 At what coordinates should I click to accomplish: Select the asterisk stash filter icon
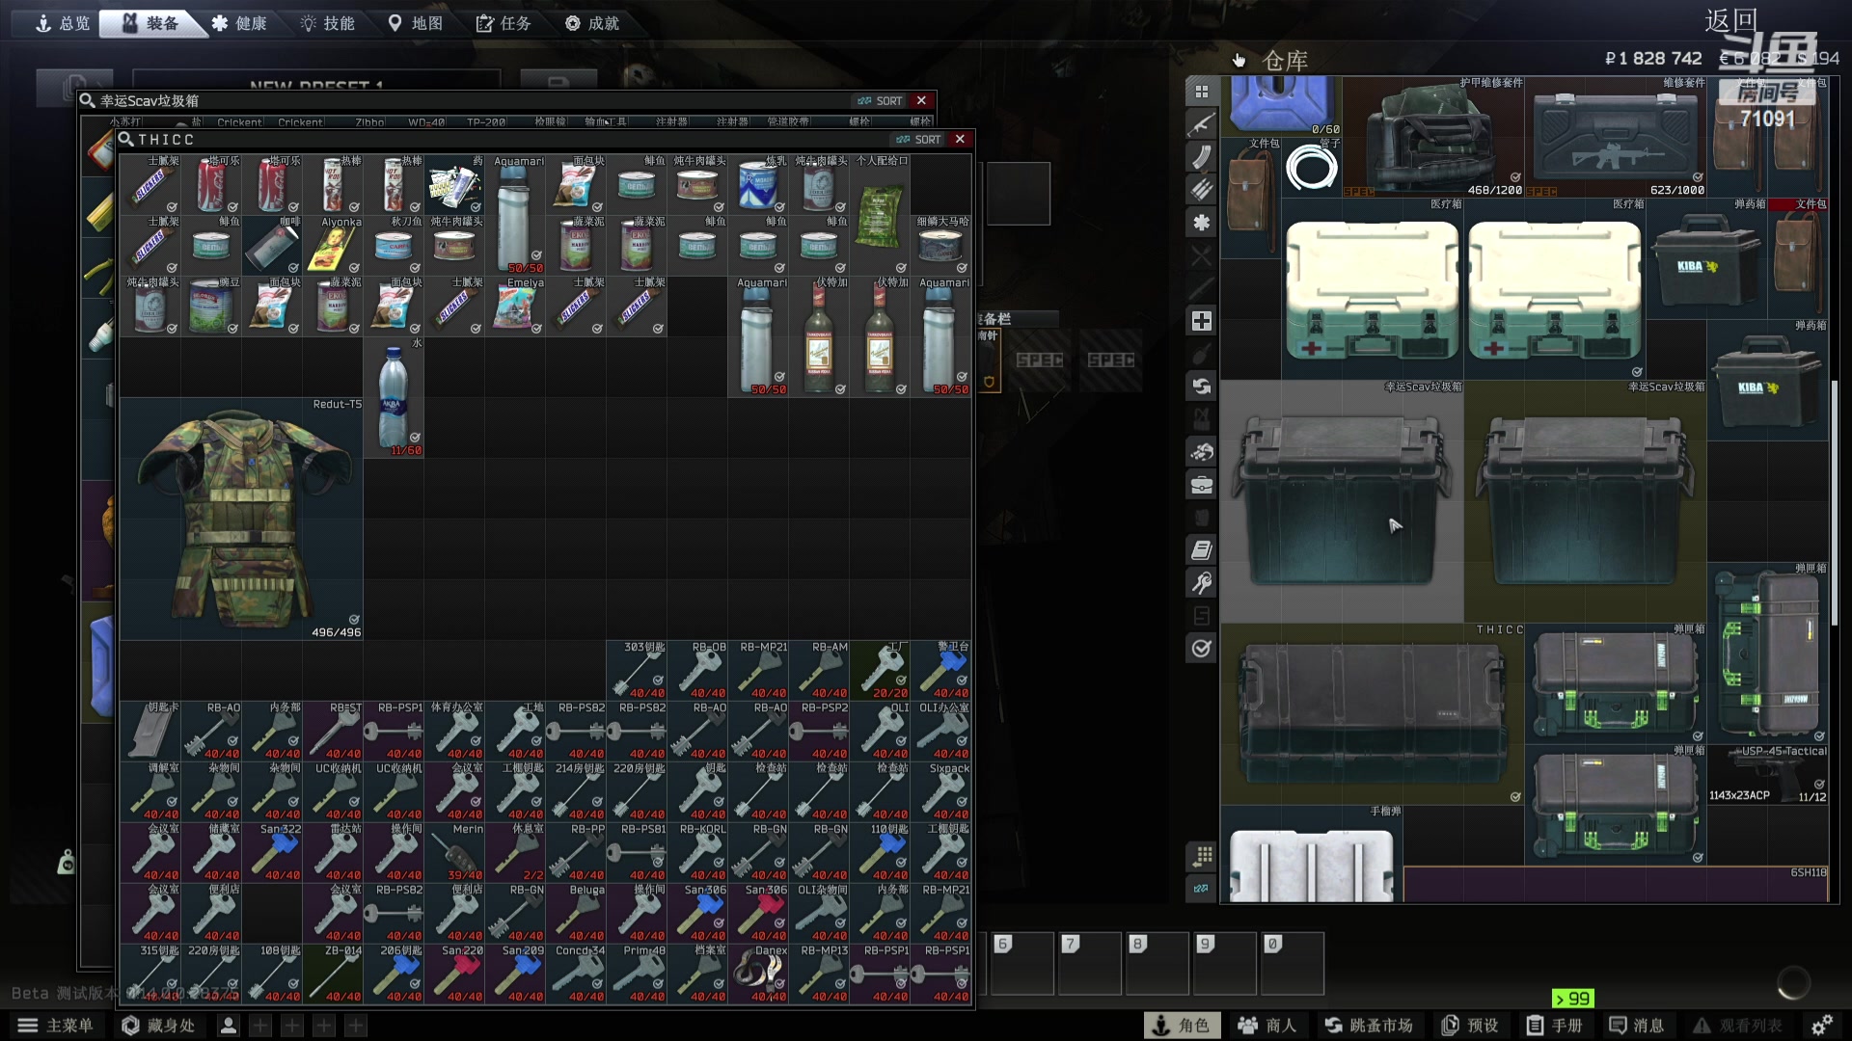pyautogui.click(x=1201, y=223)
